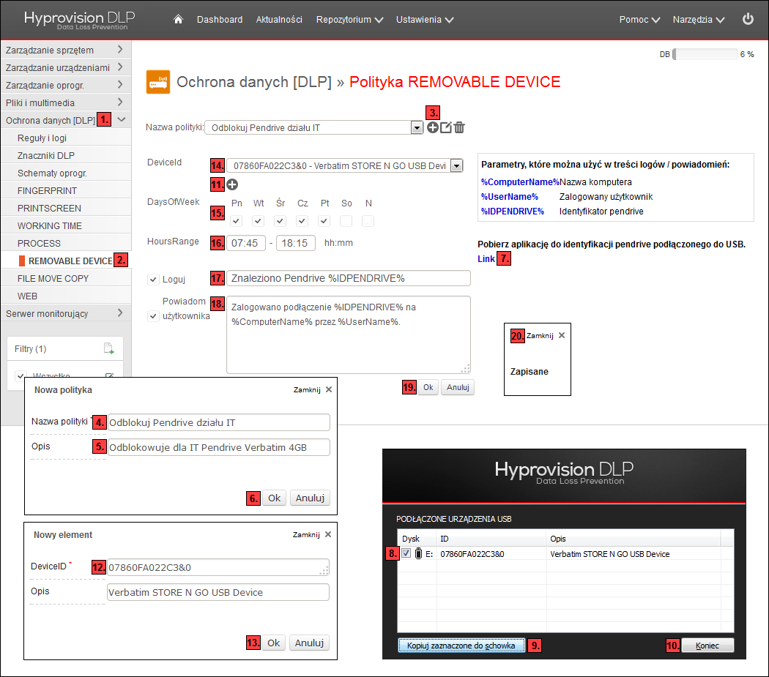This screenshot has width=769, height=677.
Task: Click the HoursRange end time field
Action: coord(295,243)
